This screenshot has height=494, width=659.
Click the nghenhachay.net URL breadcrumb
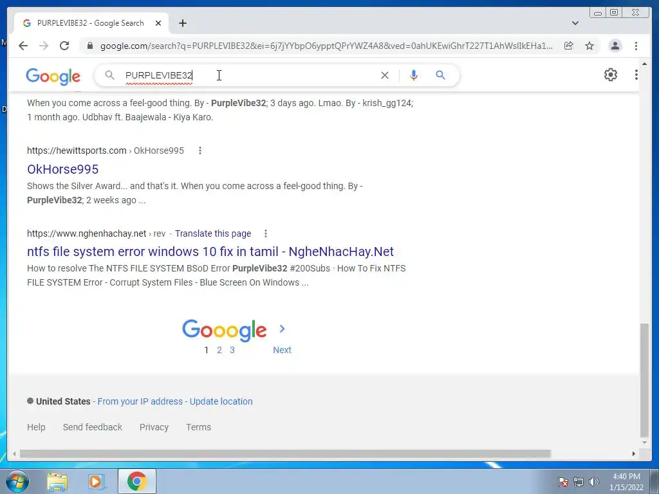97,233
